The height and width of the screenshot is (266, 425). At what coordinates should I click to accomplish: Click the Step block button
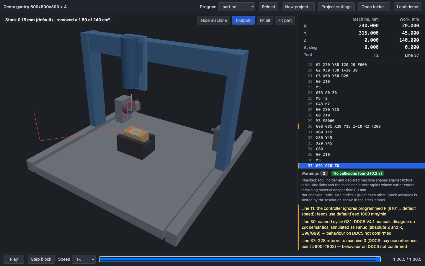coord(41,259)
